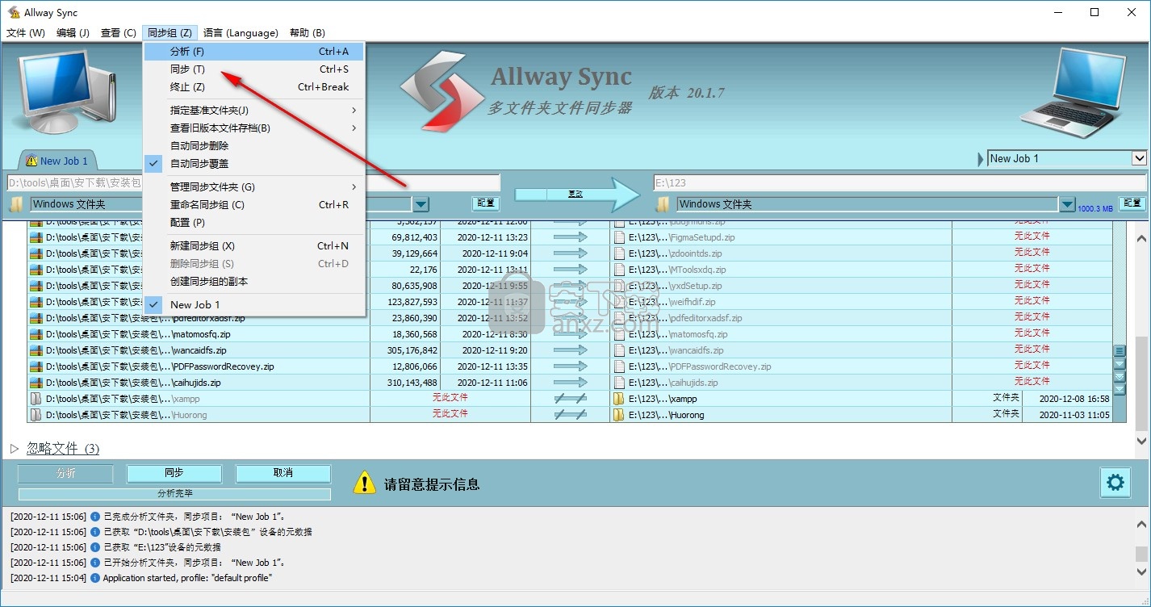Open the 帮助 (B) menu
This screenshot has height=607, width=1151.
[307, 33]
